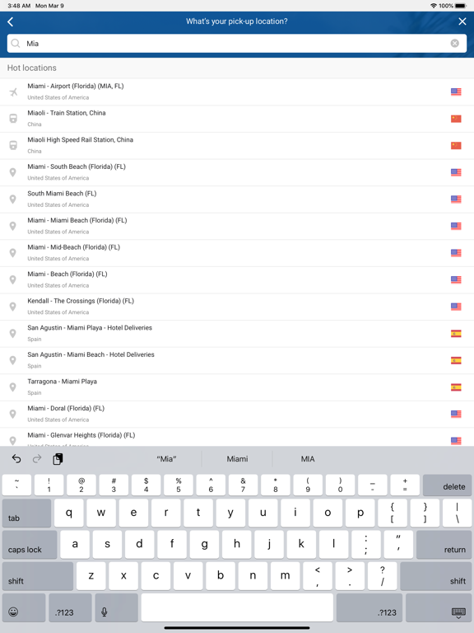This screenshot has height=633, width=474.
Task: Tap the right .?123 key
Action: coord(369,607)
